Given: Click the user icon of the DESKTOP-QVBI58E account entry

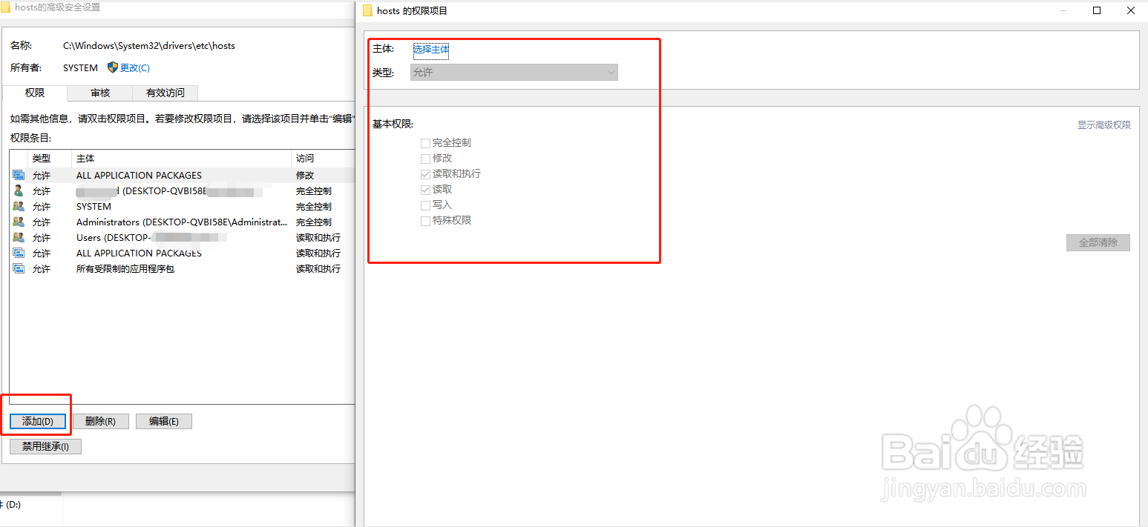Looking at the screenshot, I should coord(18,190).
